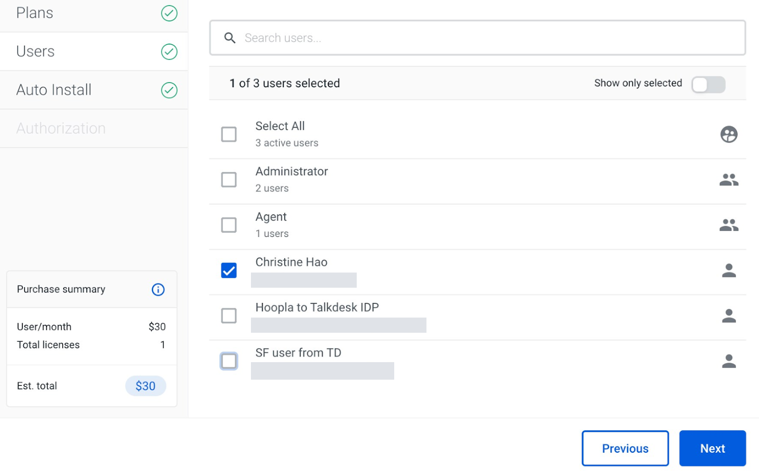Uncheck the Christine Hao checkbox
The height and width of the screenshot is (474, 759).
coord(229,270)
